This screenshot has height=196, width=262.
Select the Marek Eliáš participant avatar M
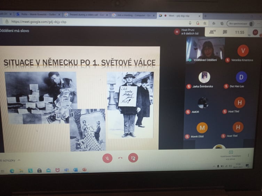(202, 128)
